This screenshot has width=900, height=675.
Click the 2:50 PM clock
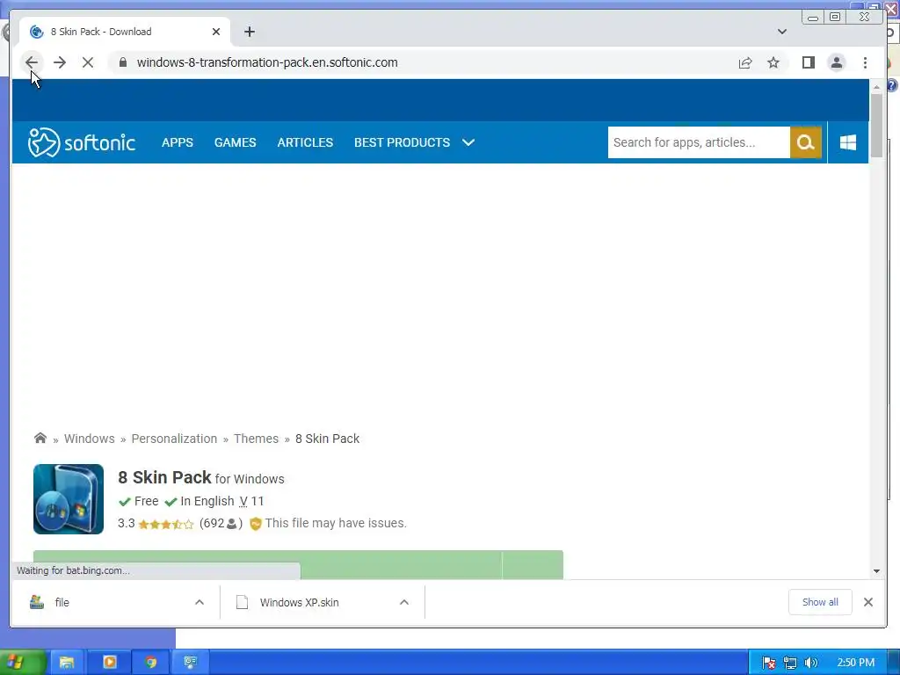click(x=856, y=663)
